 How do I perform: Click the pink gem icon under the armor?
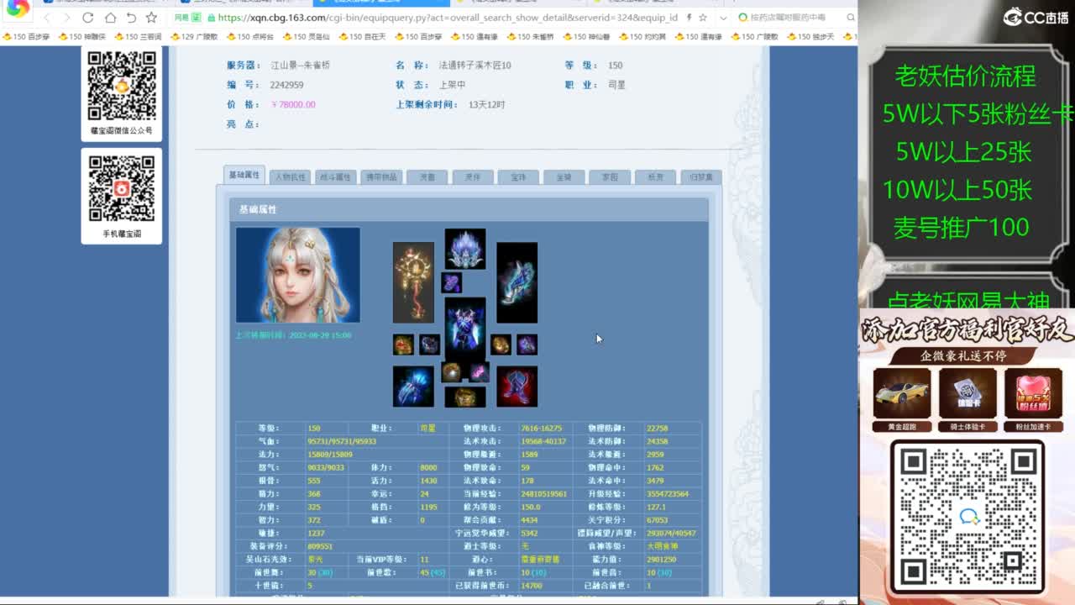[x=478, y=371]
